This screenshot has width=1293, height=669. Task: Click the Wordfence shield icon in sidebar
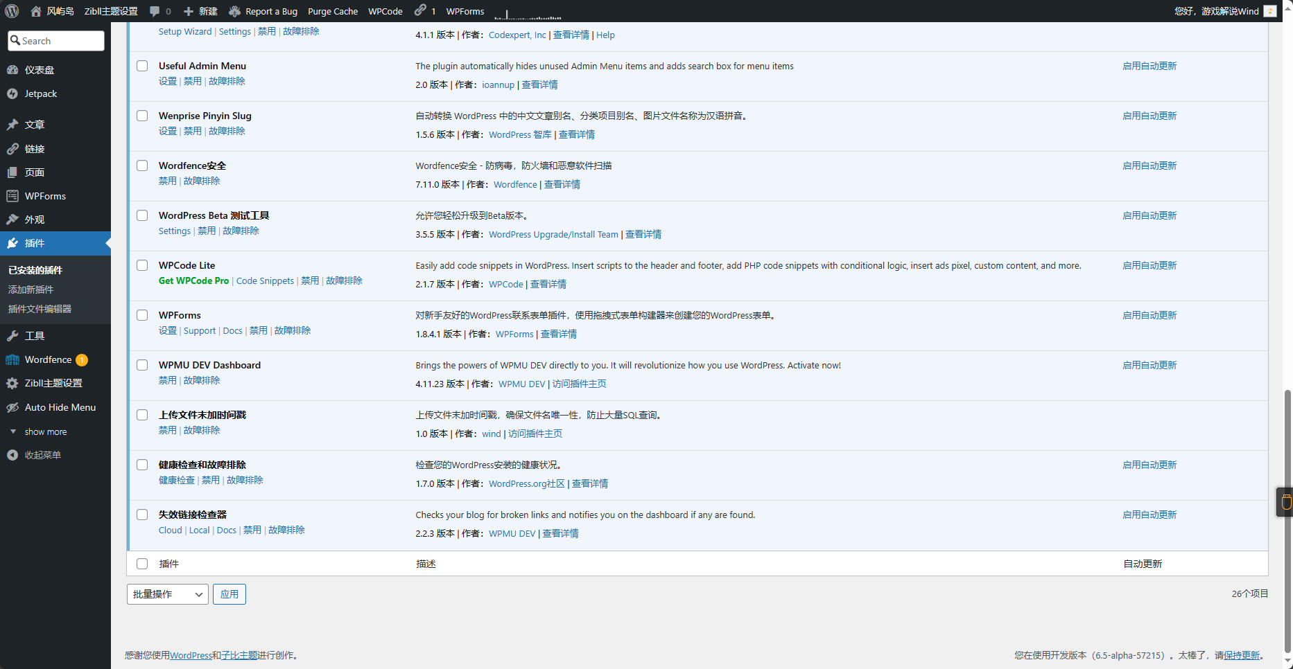pyautogui.click(x=12, y=359)
